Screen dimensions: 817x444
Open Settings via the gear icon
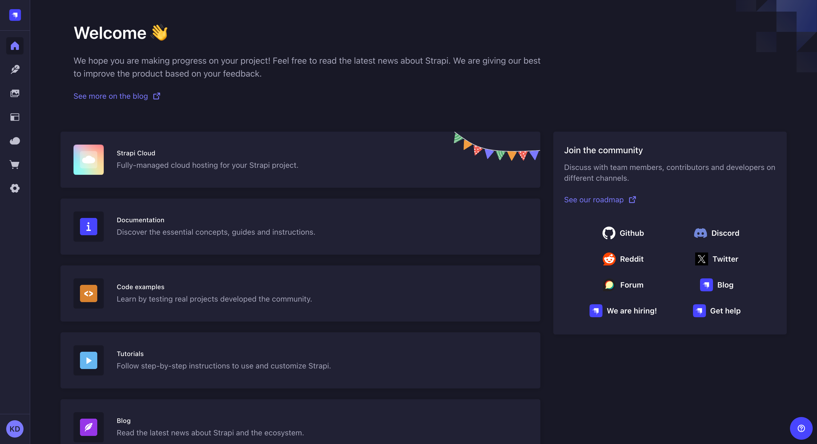pos(15,188)
